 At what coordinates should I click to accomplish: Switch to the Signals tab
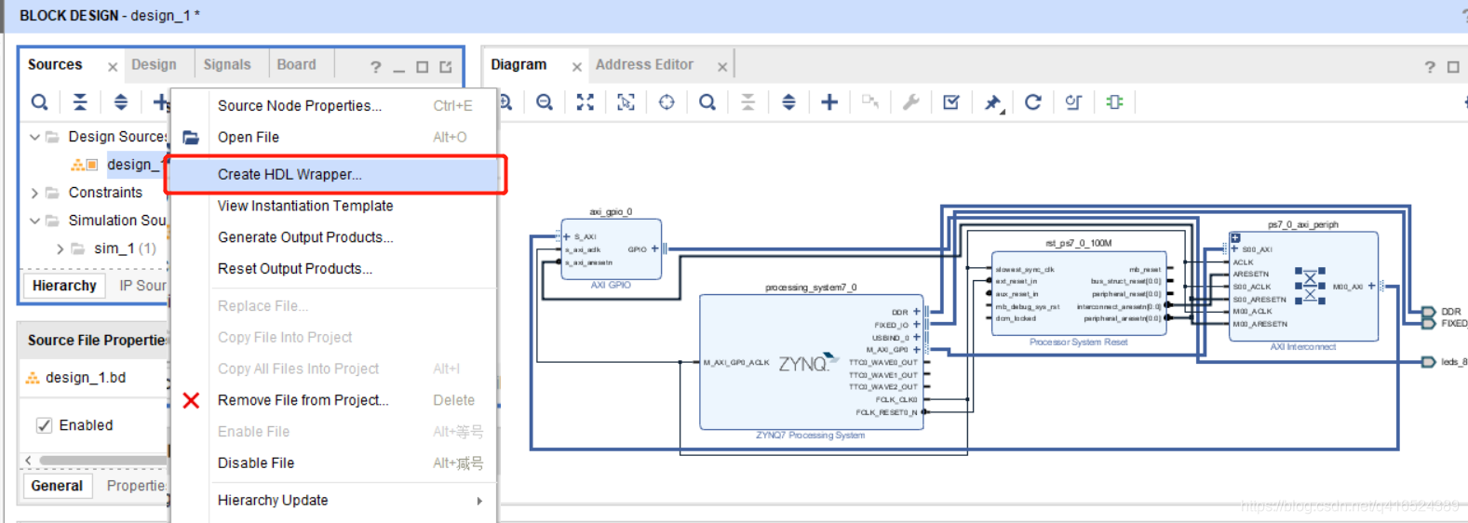pyautogui.click(x=227, y=65)
